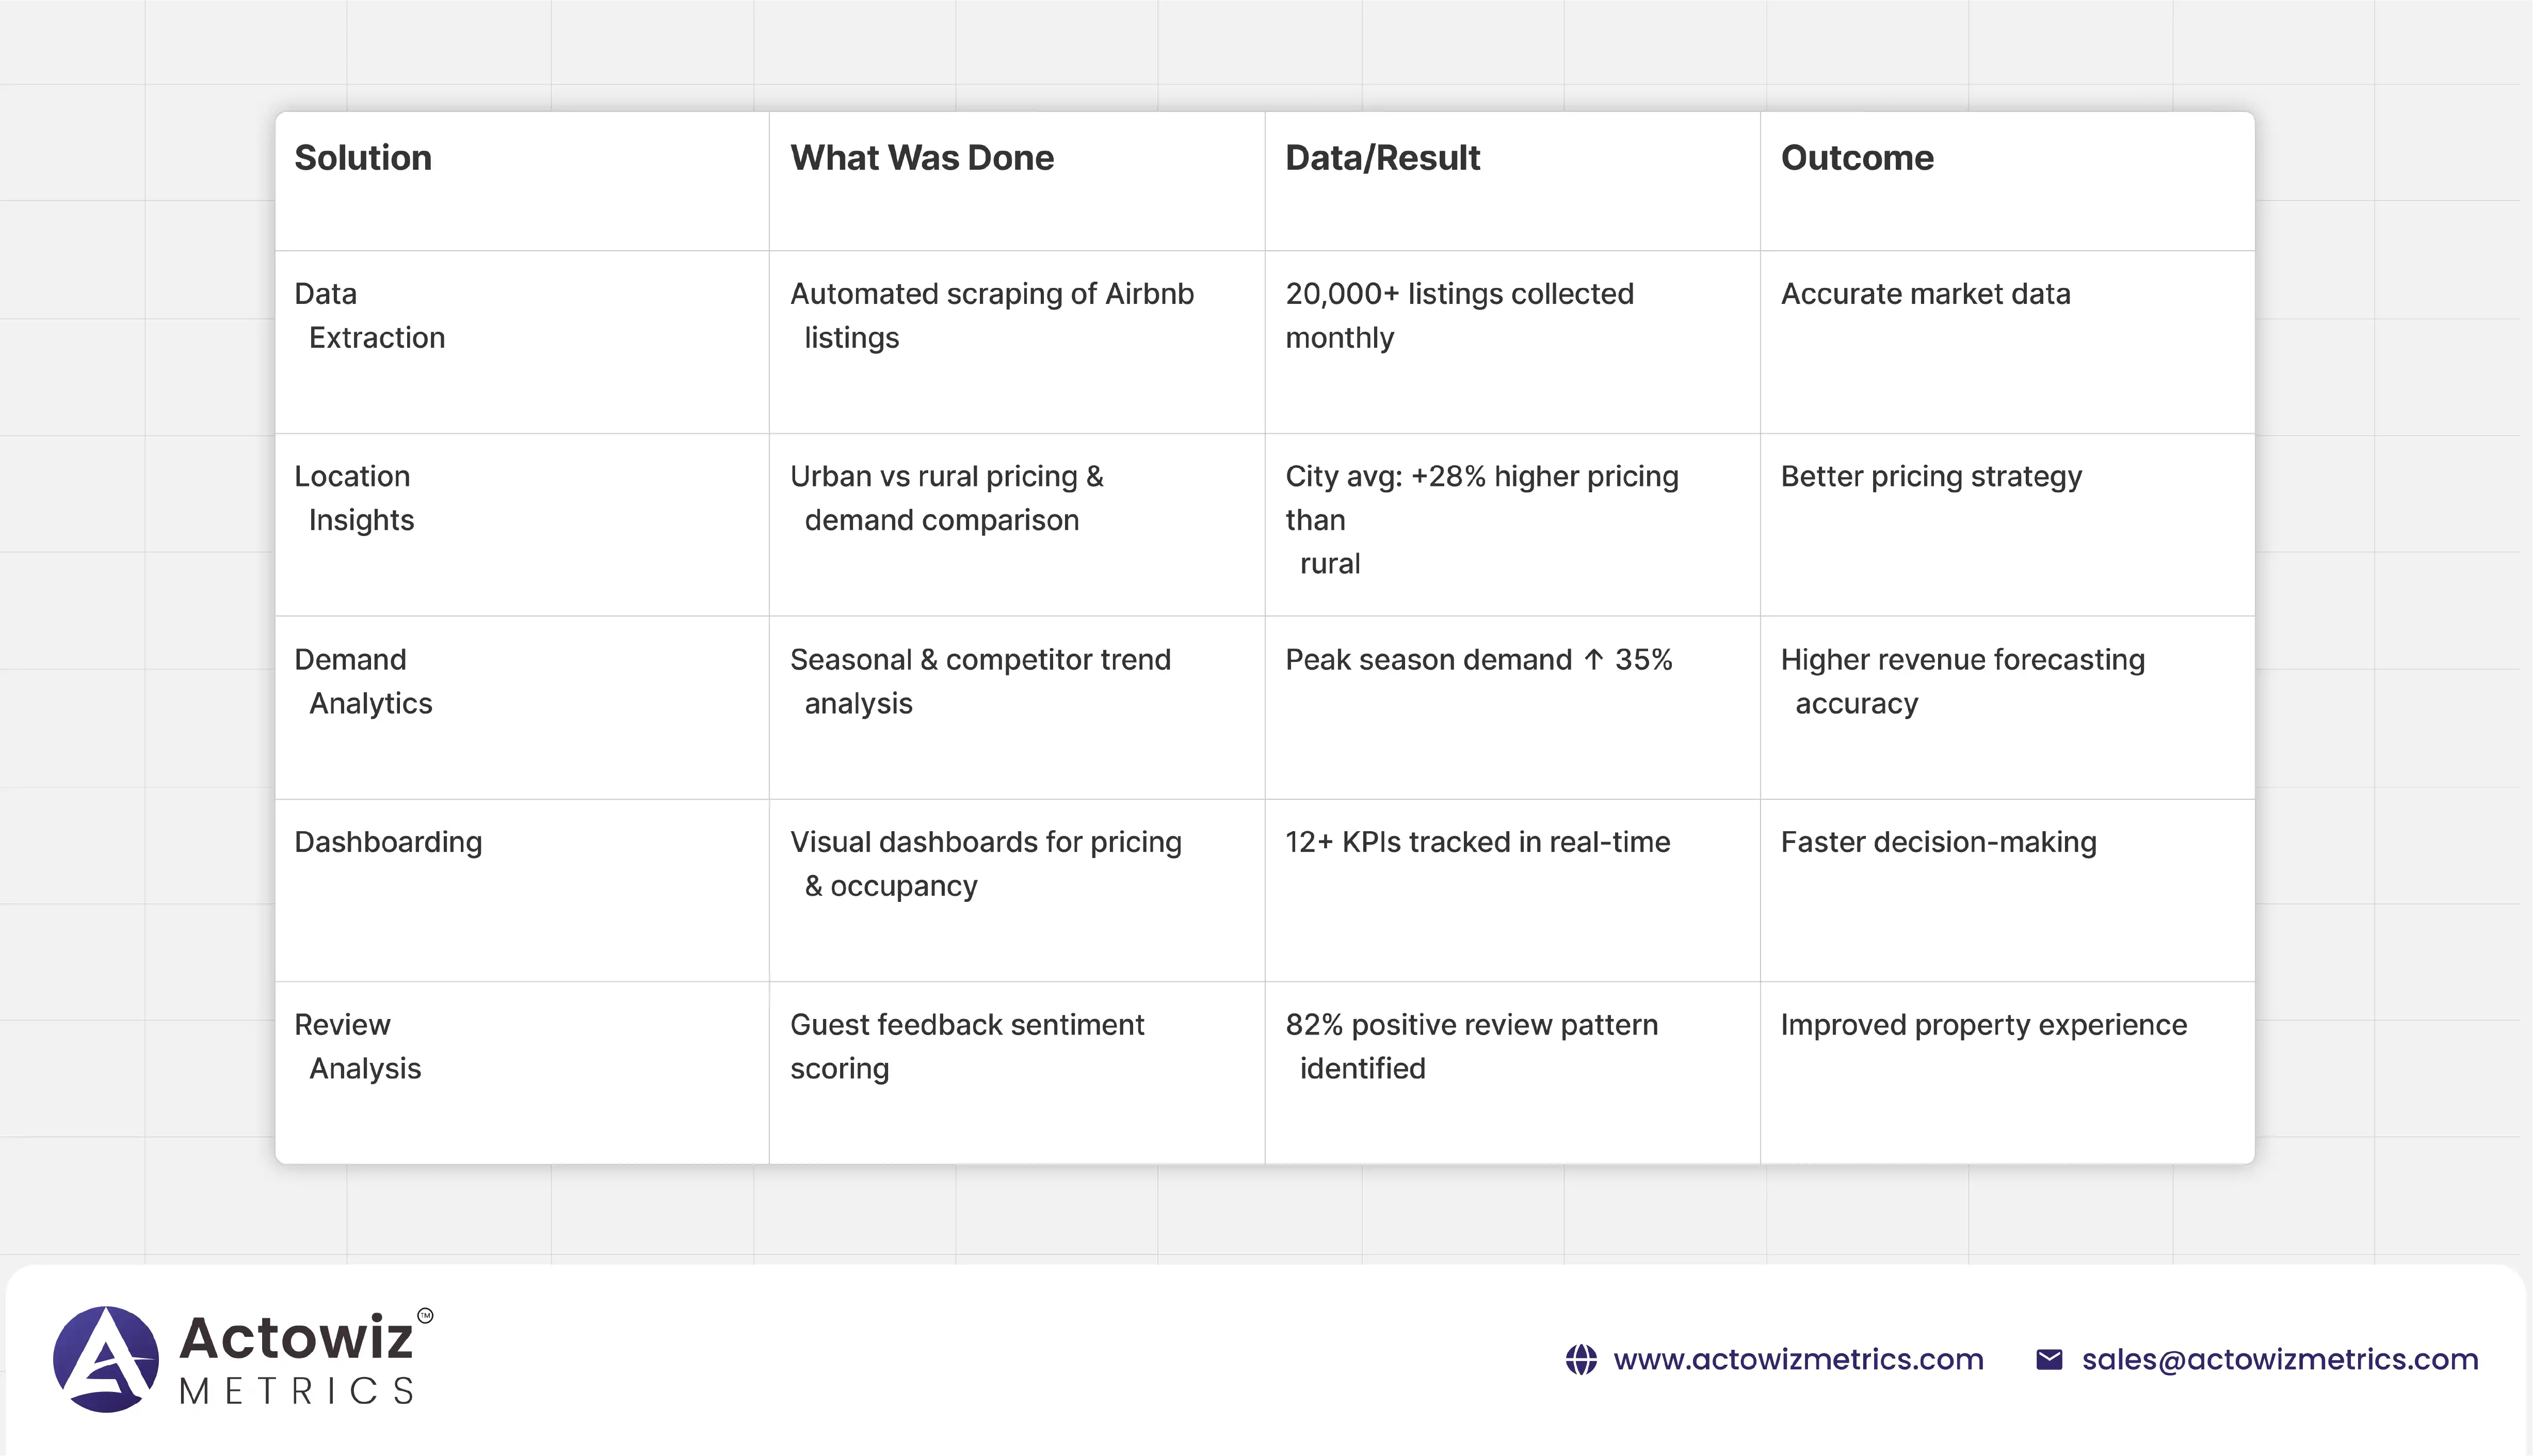Click the envelope mail icon
This screenshot has width=2533, height=1456.
(x=2049, y=1360)
